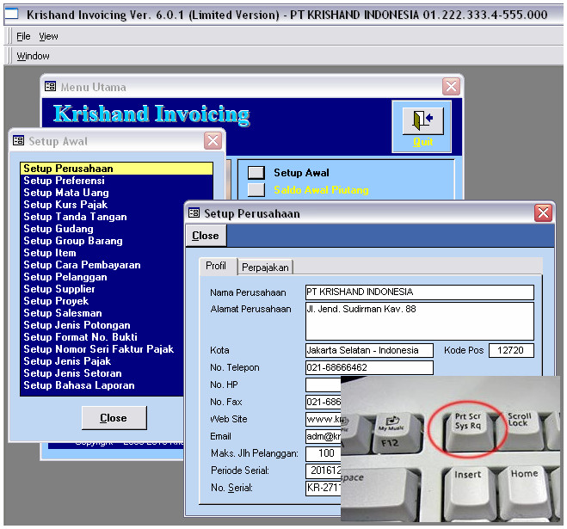This screenshot has width=567, height=529.
Task: Click the Periode Serial field
Action: pos(324,471)
